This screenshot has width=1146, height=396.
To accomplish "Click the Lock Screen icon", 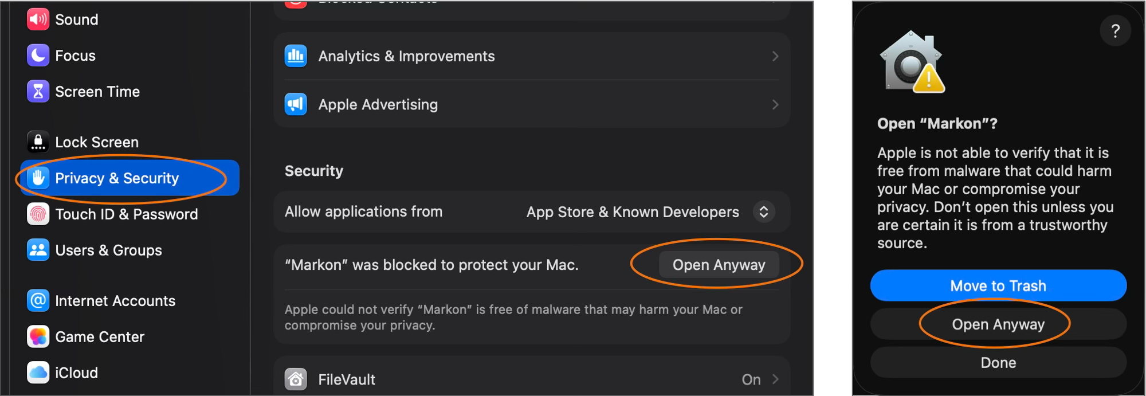I will (x=38, y=142).
